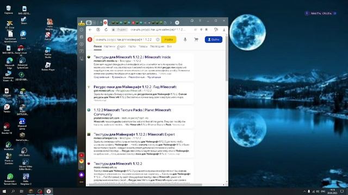Switch to the Карты tab

tap(132, 47)
